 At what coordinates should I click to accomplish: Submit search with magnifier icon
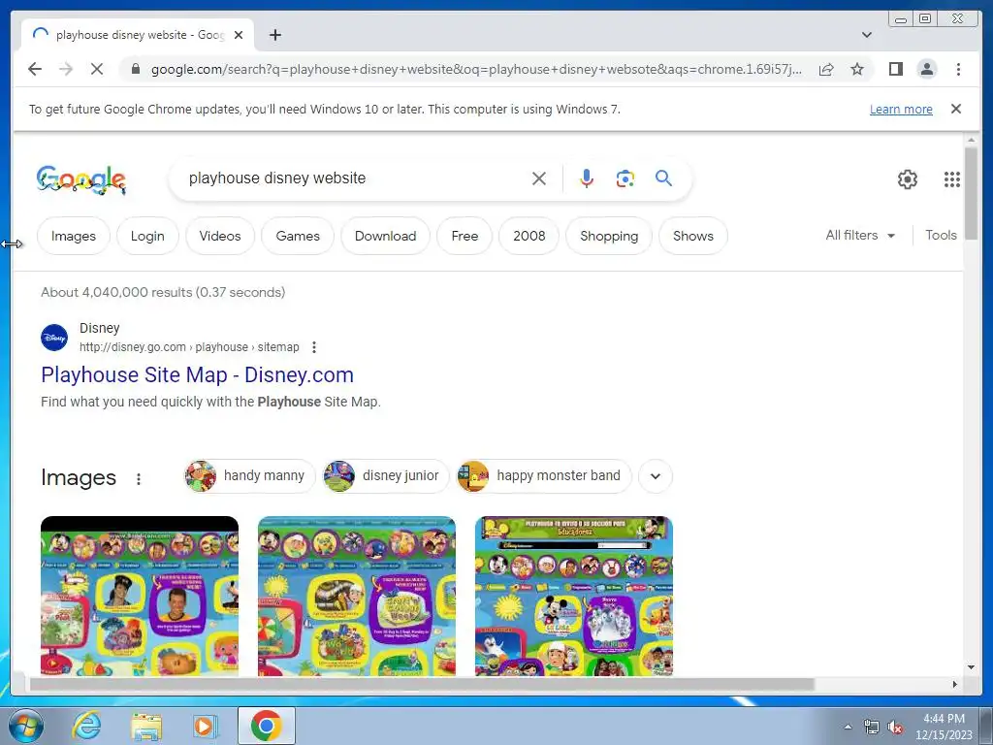tap(663, 178)
